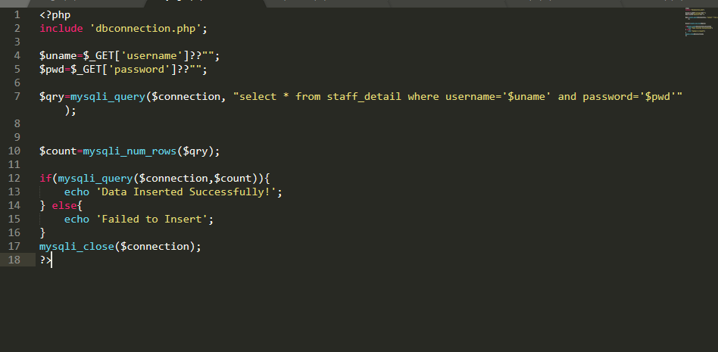Click line number 7 in the gutter
The width and height of the screenshot is (718, 352).
17,97
